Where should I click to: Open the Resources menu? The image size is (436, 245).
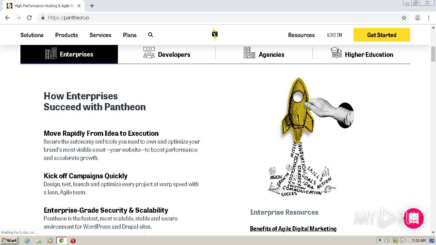pyautogui.click(x=301, y=35)
